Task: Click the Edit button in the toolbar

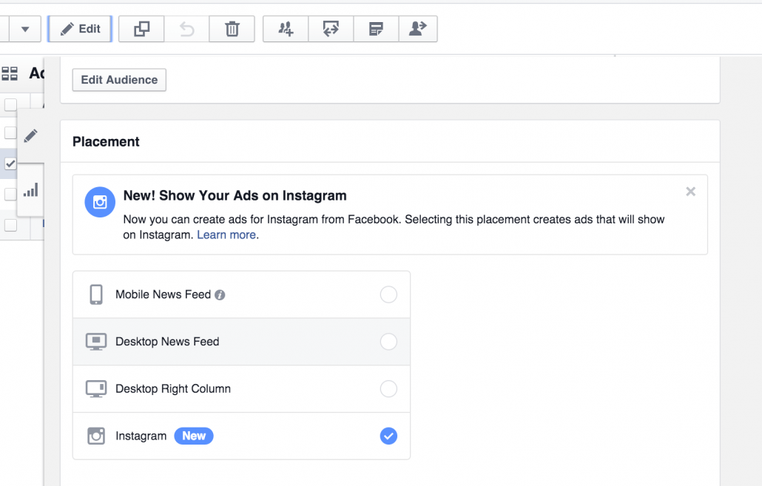Action: click(80, 29)
